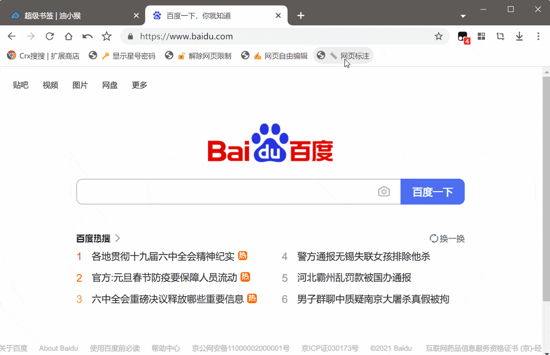Click the crop screenshot toolbar icon
550x355 pixels.
(x=500, y=36)
